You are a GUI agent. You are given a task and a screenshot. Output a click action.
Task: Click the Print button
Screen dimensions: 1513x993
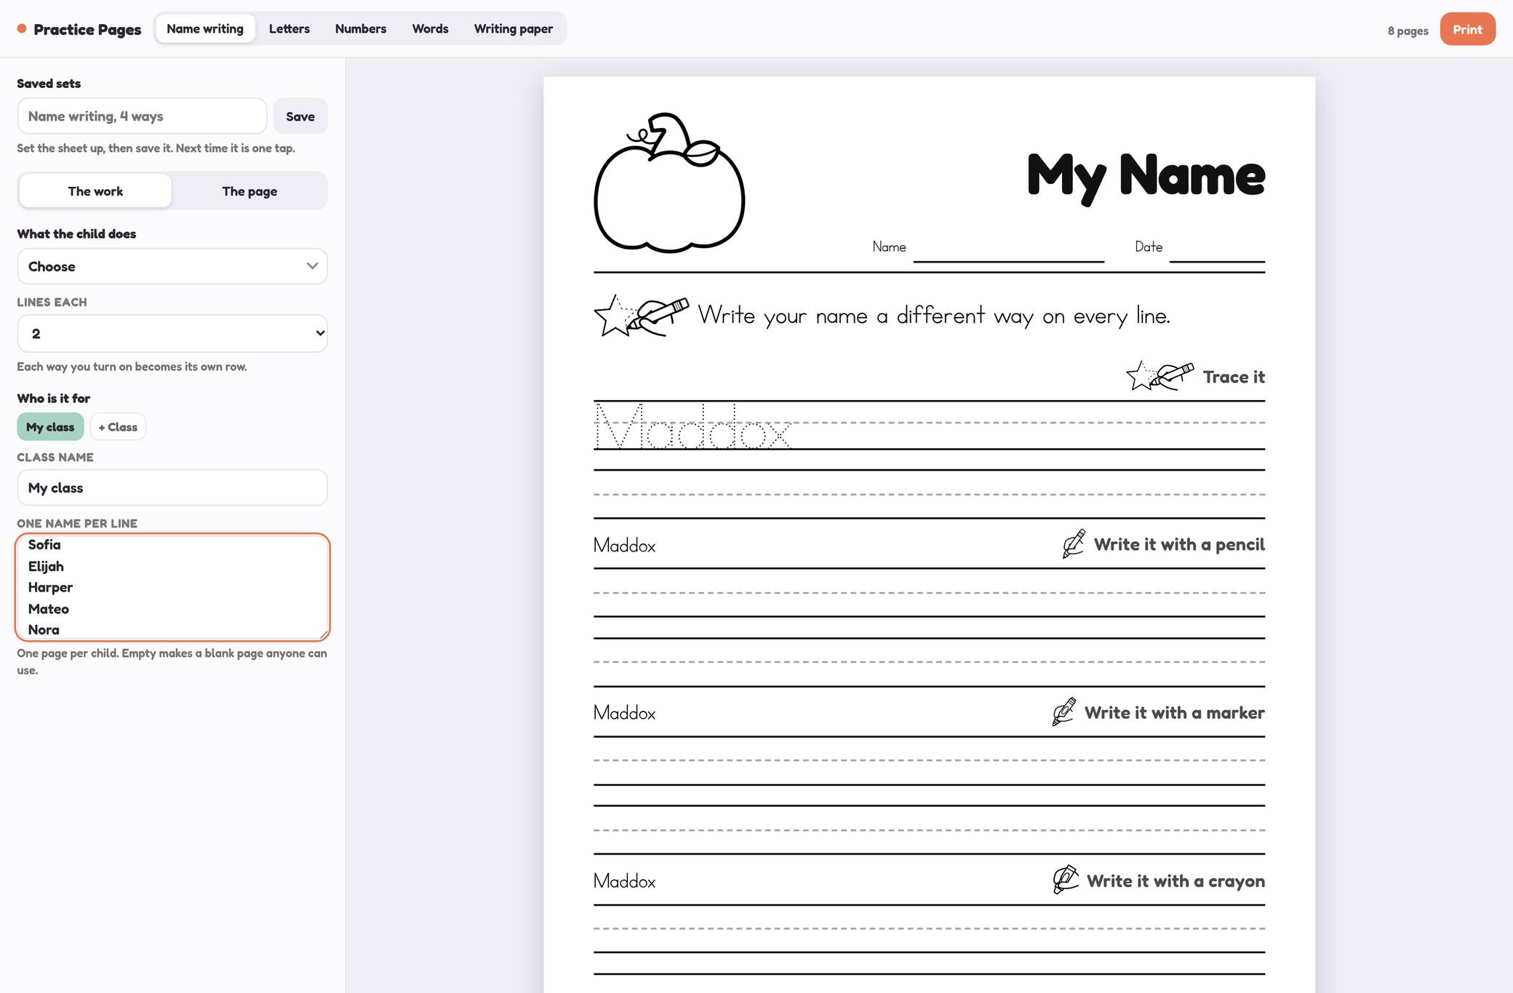point(1467,29)
